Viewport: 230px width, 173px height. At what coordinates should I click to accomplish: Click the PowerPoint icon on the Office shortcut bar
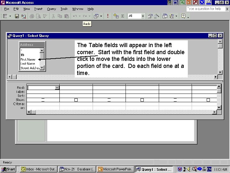[189, 3]
